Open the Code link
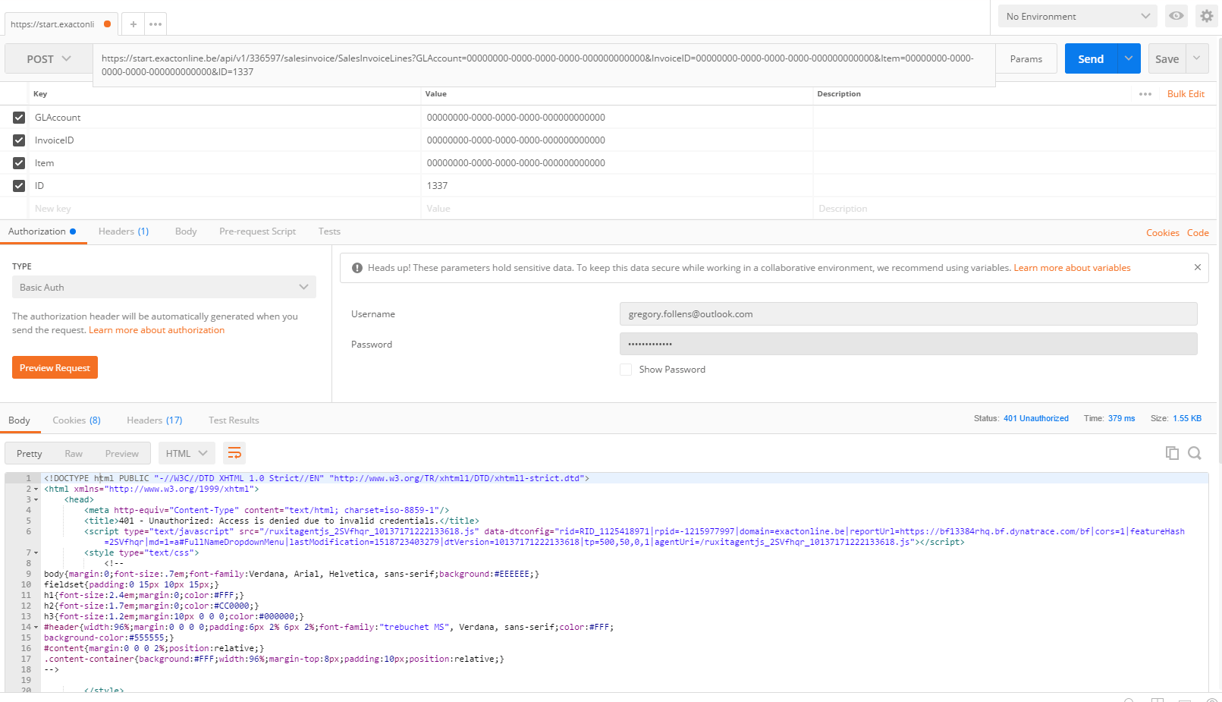This screenshot has width=1222, height=702. (1198, 233)
